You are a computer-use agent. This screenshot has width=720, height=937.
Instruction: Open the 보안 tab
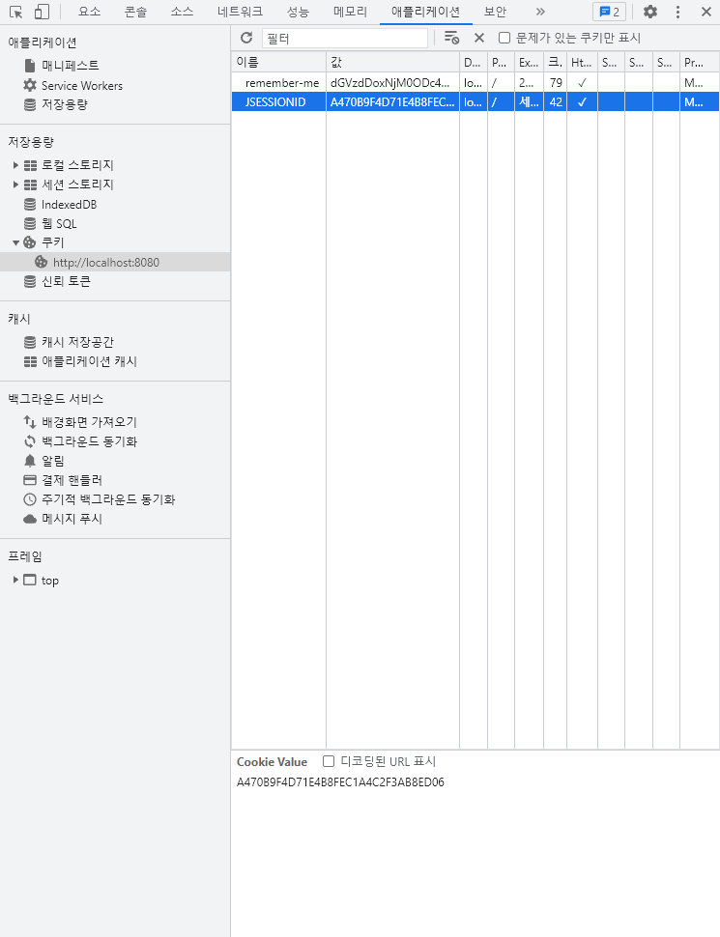pos(495,12)
